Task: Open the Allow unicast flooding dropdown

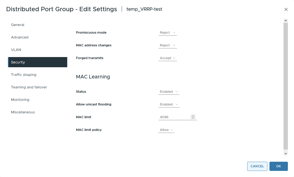Action: [x=177, y=104]
